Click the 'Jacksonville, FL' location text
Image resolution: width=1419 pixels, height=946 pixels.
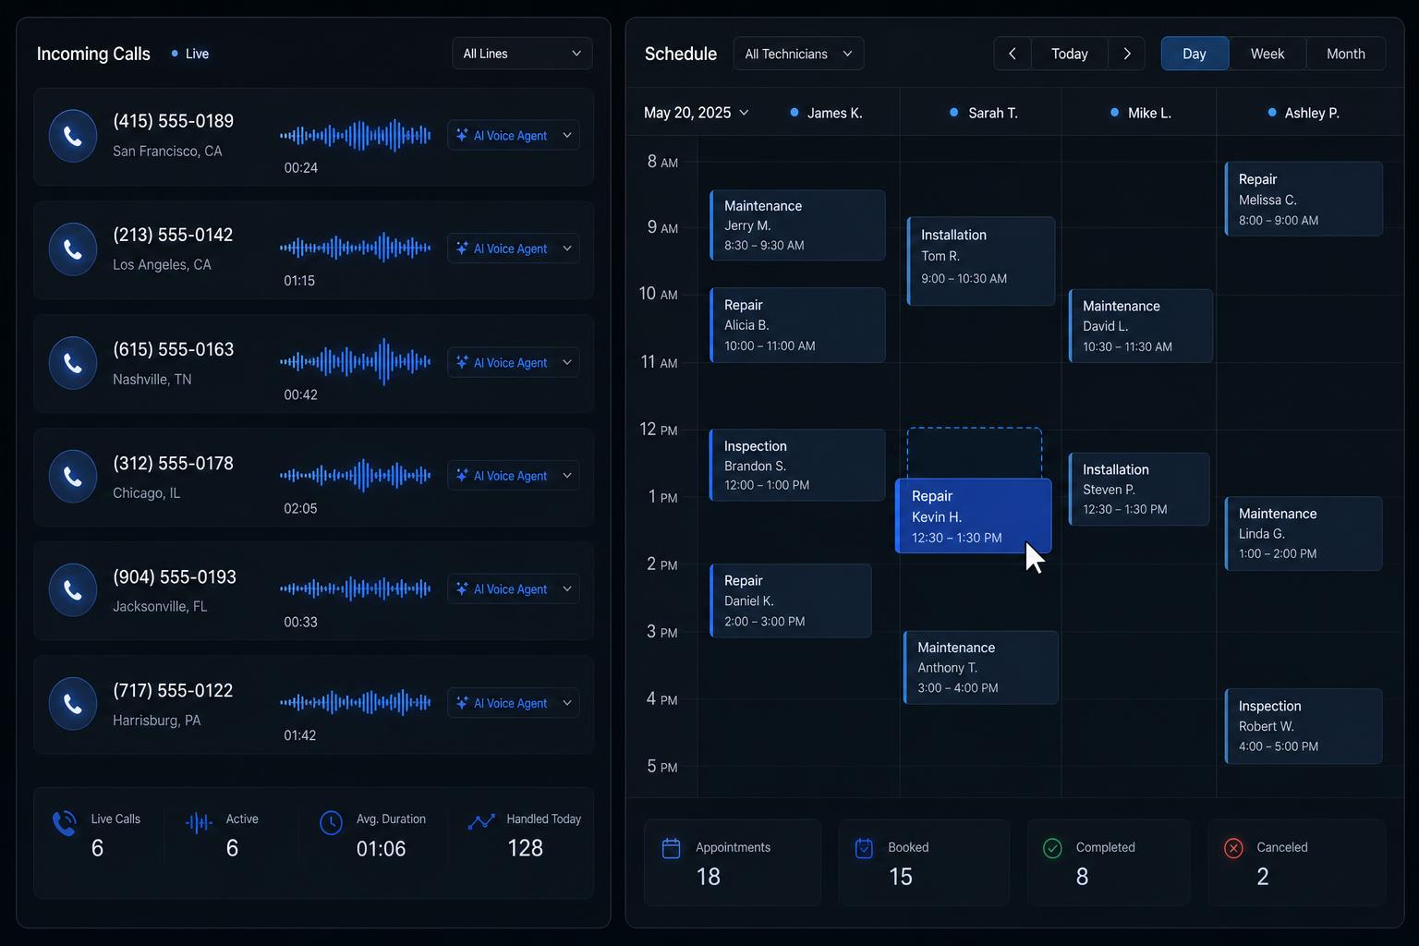point(160,606)
